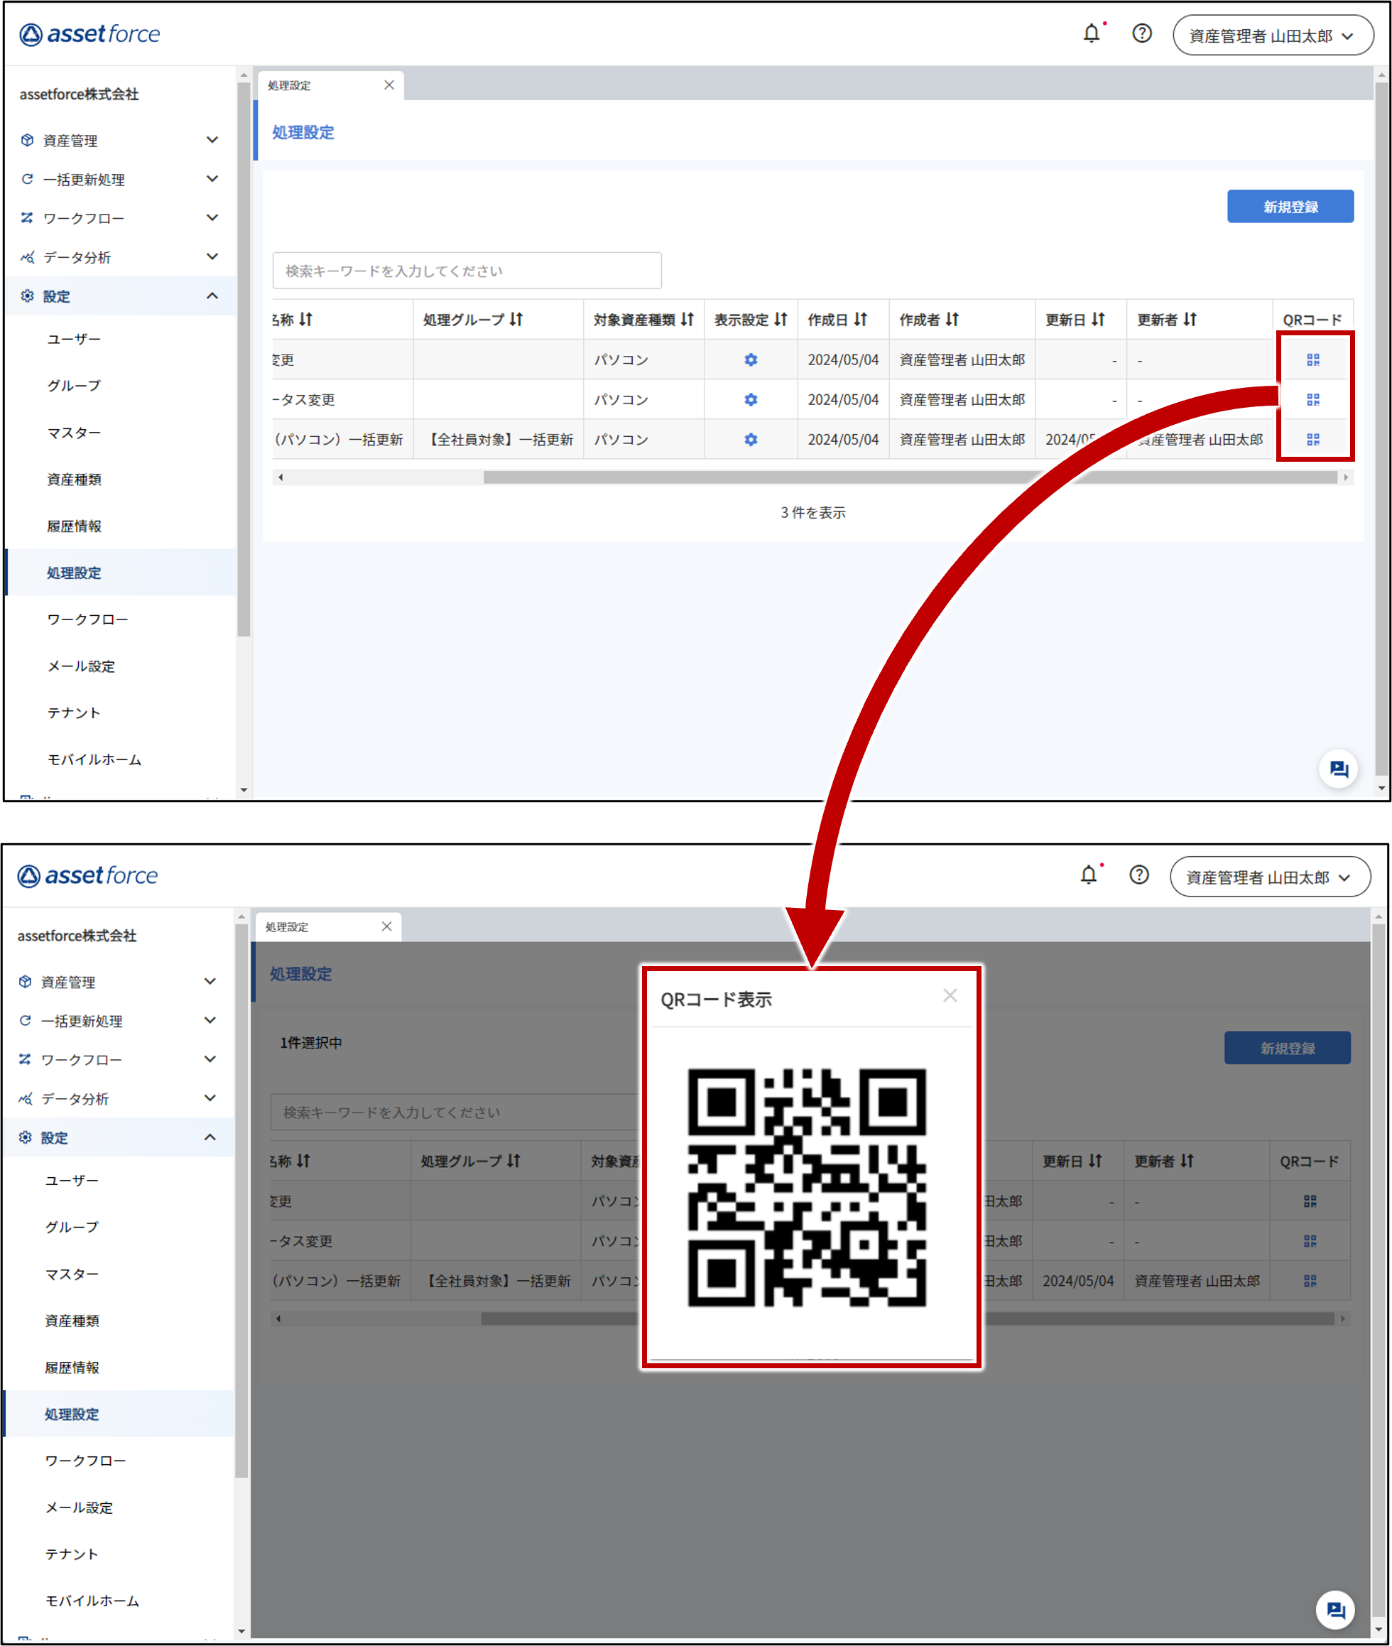Screen dimensions: 1392x1646
Task: Click the 新規登録 button in the upper screenshot
Action: coord(1290,207)
